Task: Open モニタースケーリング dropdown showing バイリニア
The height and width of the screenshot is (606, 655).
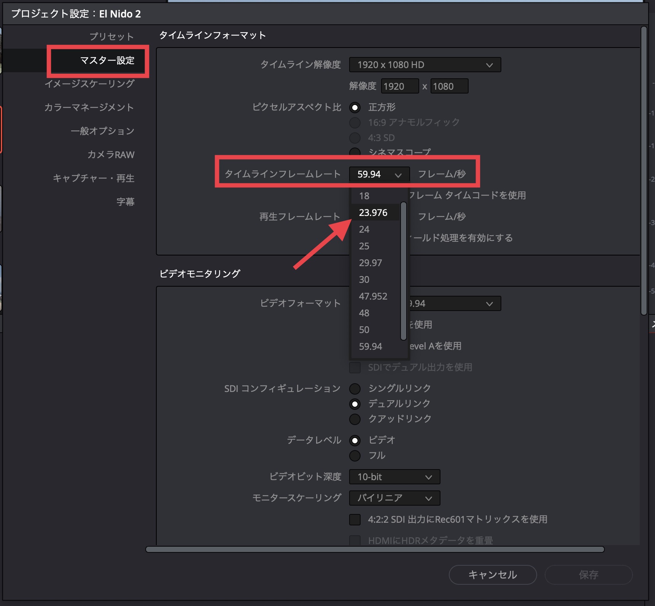Action: 394,498
